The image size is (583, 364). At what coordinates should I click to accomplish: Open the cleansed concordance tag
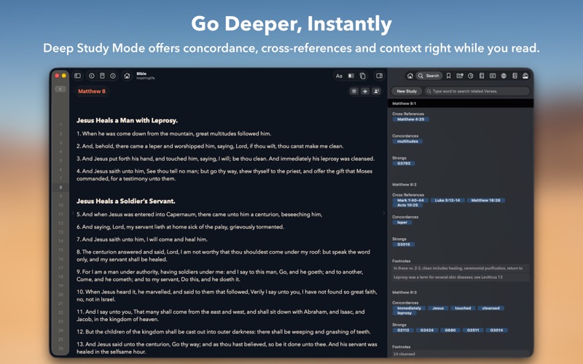[x=490, y=308]
